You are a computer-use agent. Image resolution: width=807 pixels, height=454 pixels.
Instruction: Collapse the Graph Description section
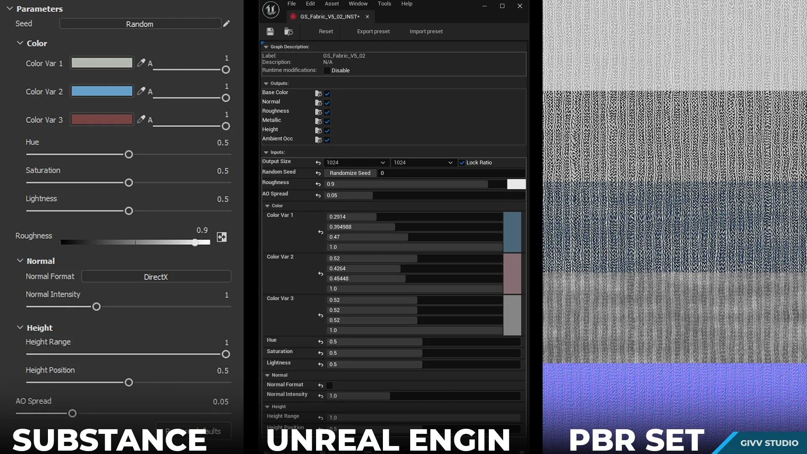pyautogui.click(x=266, y=47)
